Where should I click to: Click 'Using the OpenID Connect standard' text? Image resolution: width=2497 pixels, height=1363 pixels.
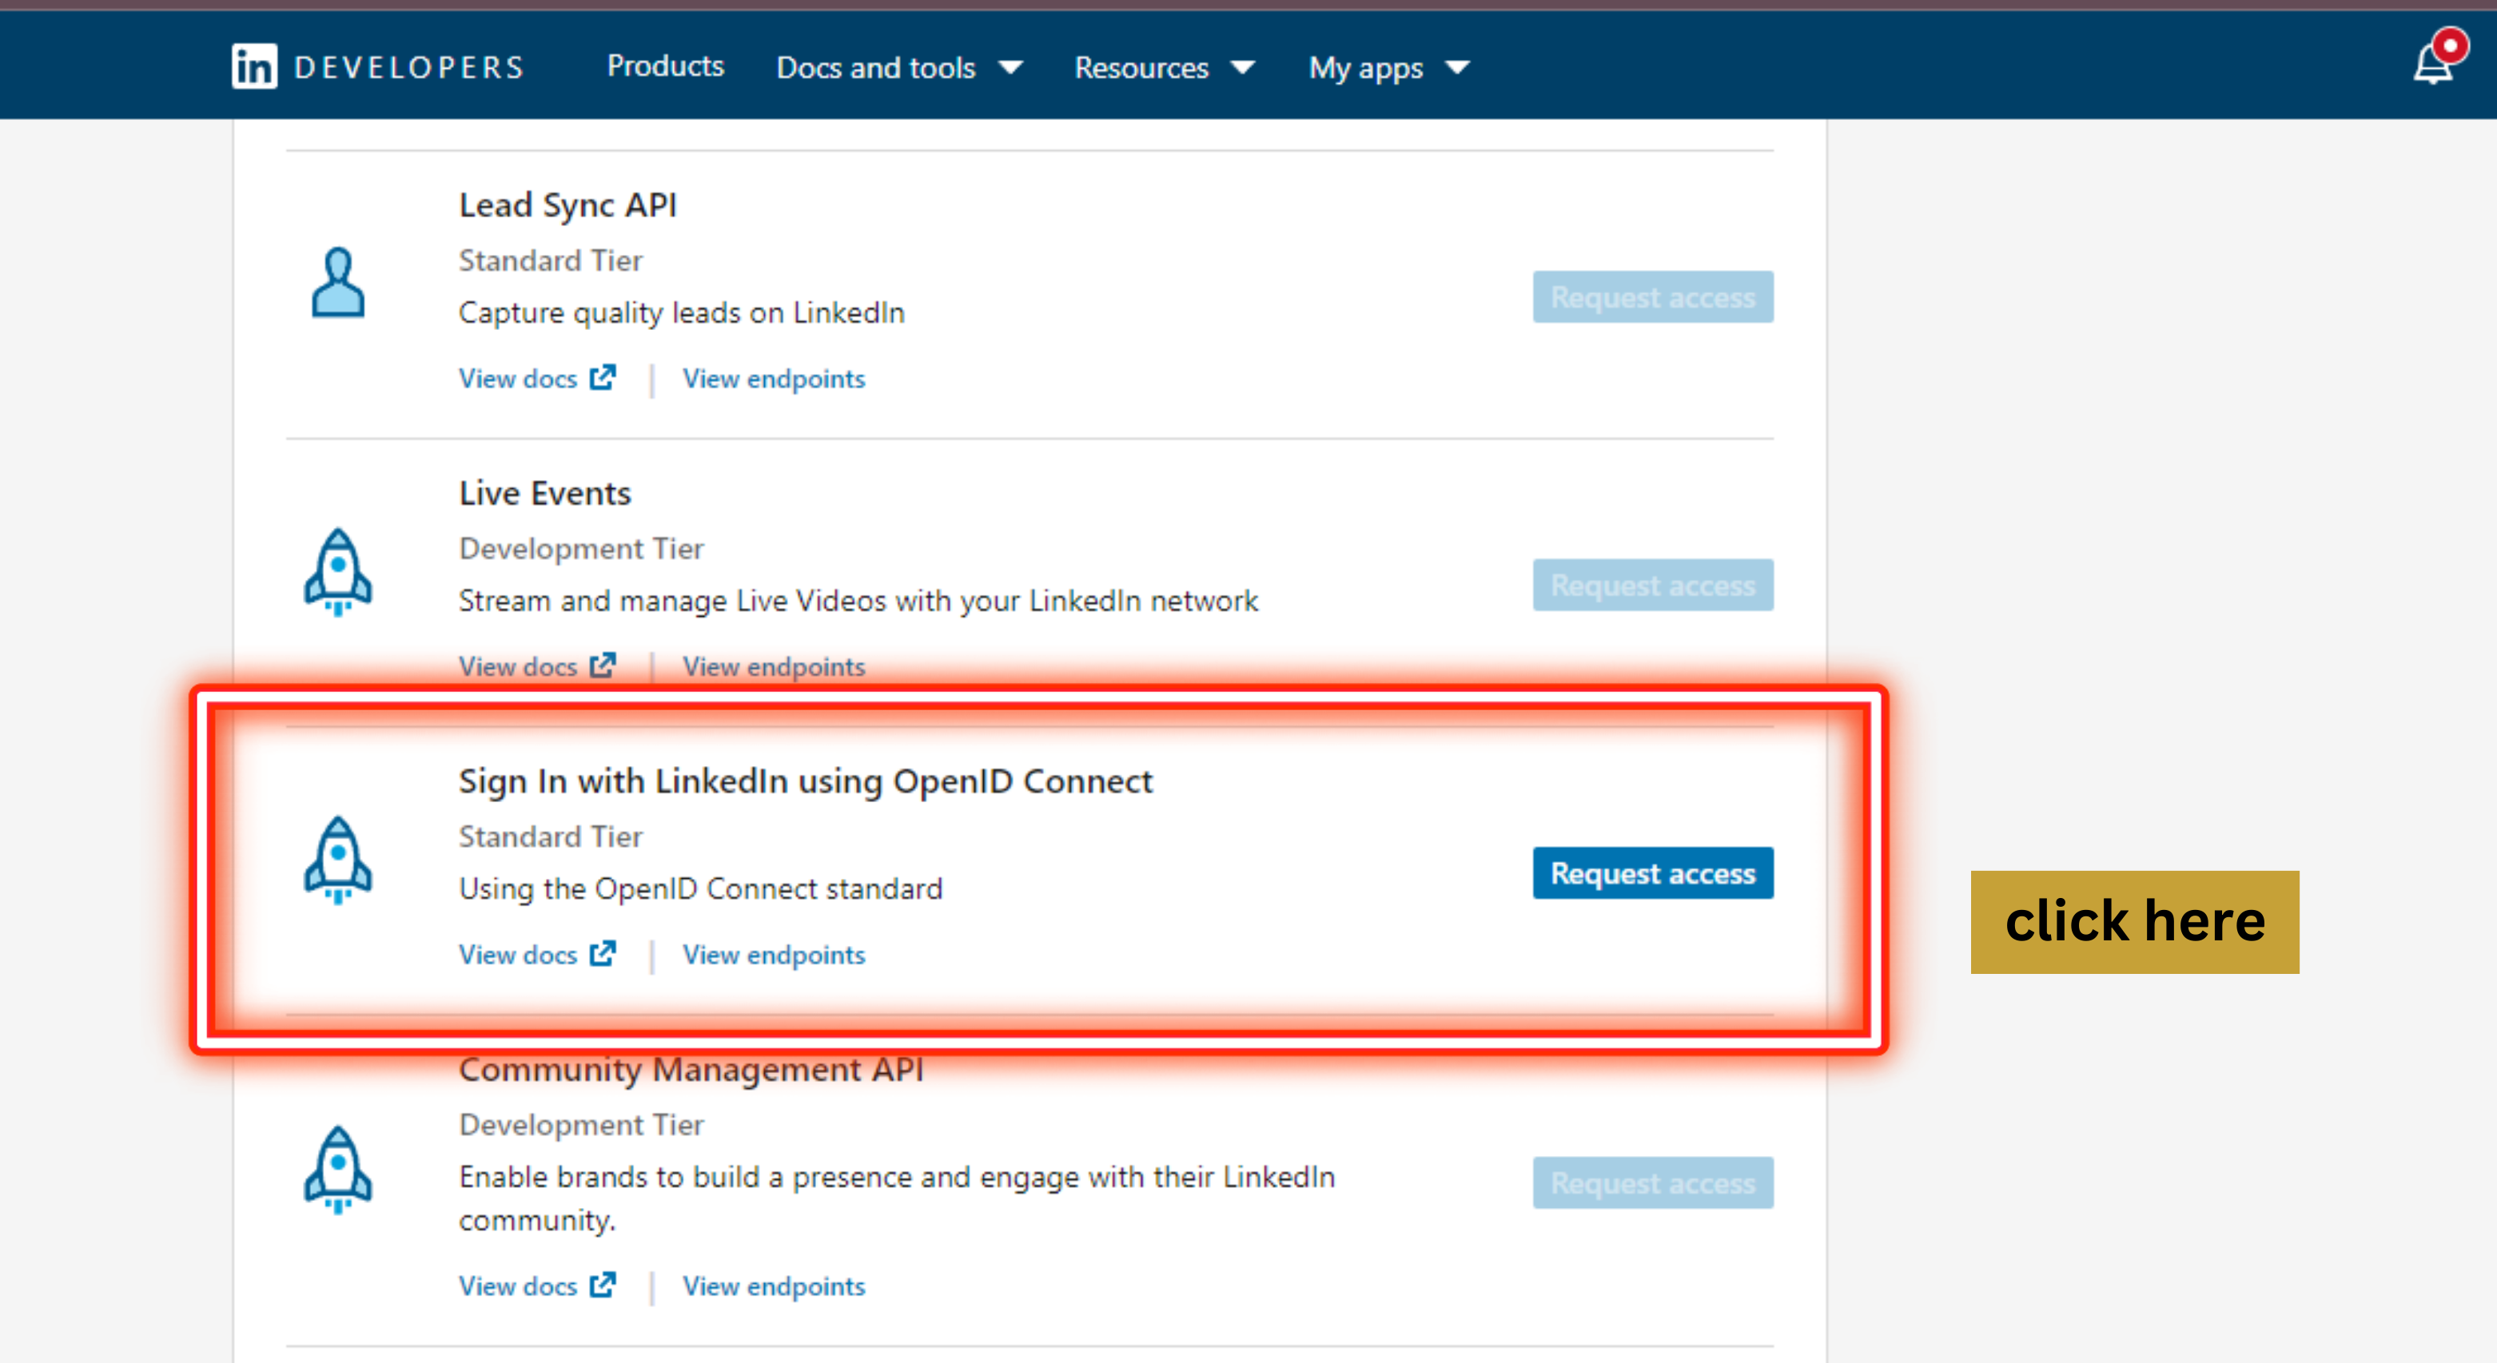tap(701, 889)
